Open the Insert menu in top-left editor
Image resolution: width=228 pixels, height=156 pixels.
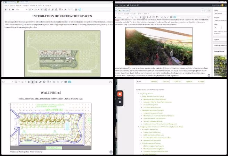click(25, 6)
